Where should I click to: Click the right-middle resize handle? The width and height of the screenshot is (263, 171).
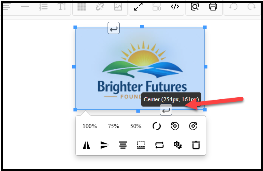[206, 67]
